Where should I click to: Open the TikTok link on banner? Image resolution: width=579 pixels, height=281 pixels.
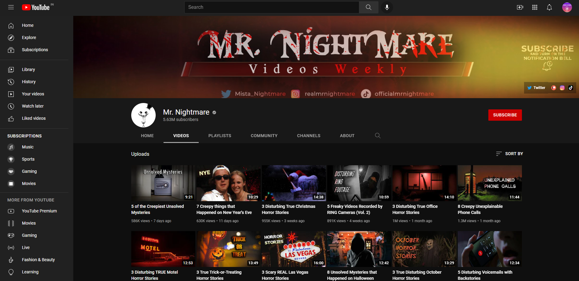tap(571, 88)
